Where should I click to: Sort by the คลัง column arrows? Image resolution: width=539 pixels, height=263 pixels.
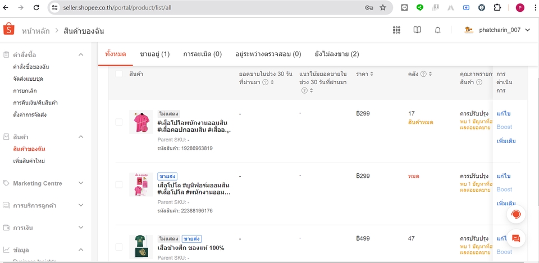(x=431, y=74)
